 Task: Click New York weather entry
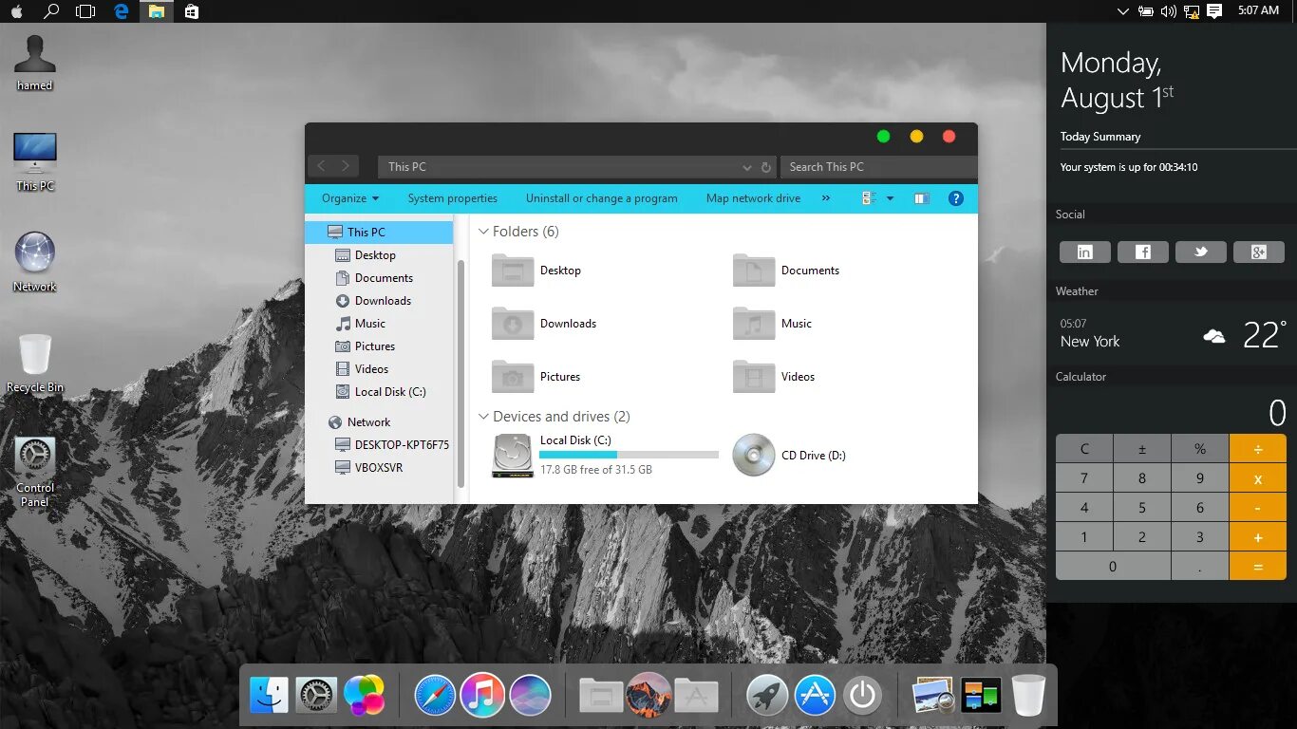coord(1090,342)
